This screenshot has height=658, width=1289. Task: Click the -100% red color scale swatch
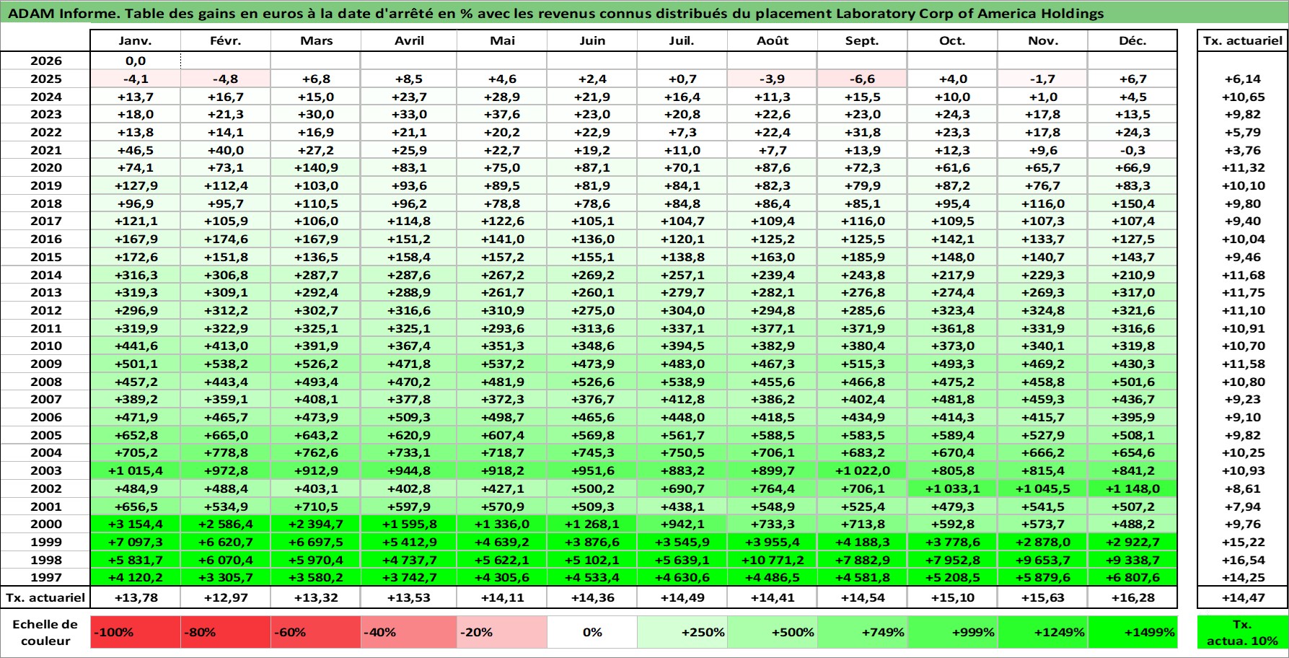(136, 632)
